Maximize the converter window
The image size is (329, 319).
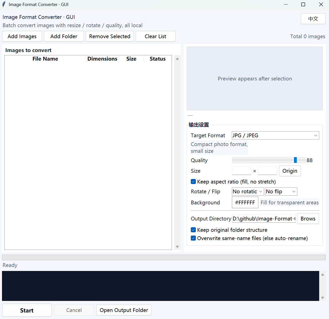(303, 5)
